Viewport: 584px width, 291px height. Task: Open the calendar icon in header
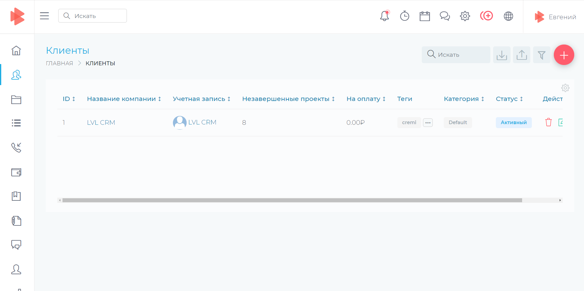(x=425, y=16)
